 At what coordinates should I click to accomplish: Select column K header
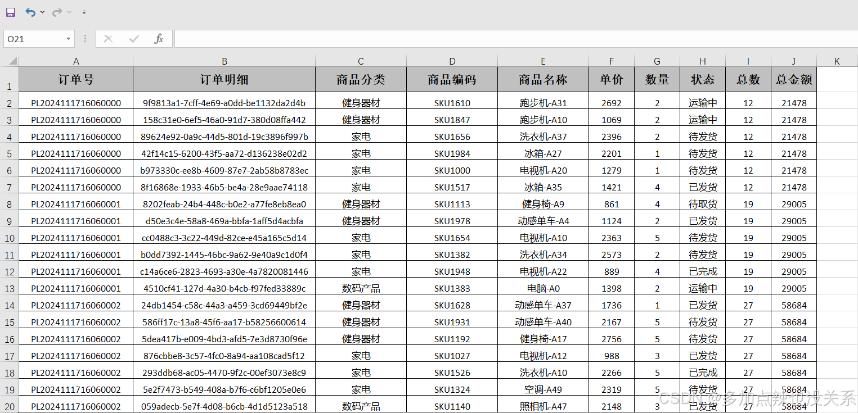coord(837,61)
